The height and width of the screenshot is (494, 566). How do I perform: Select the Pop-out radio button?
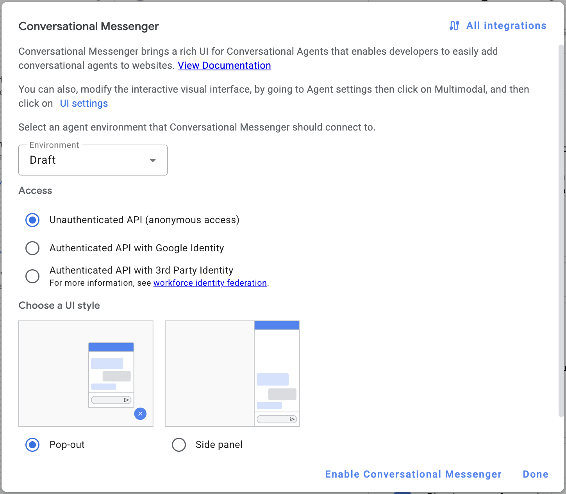pos(32,445)
